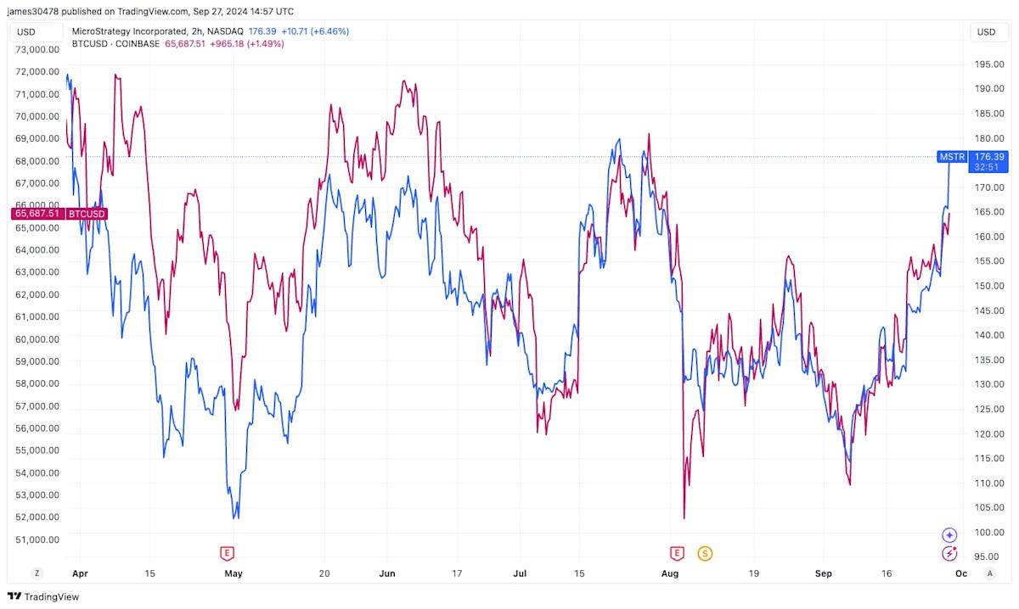The width and height of the screenshot is (1019, 609).
Task: Toggle timezone with the Z button
Action: [37, 573]
